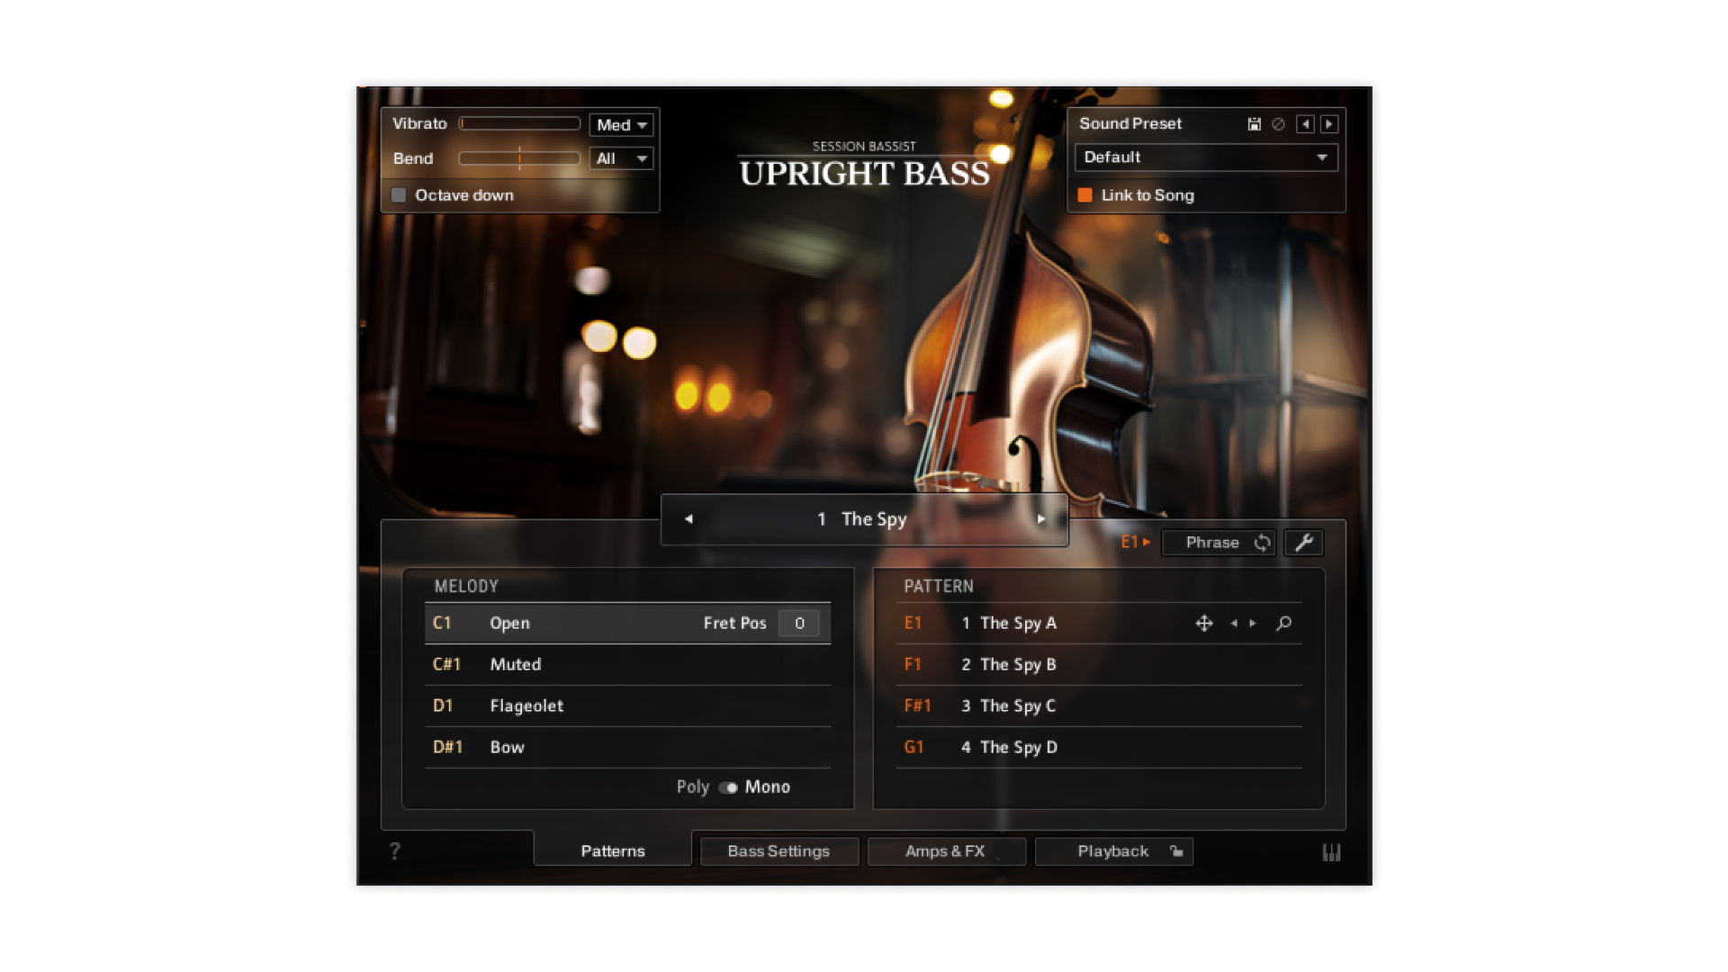This screenshot has height=972, width=1728.
Task: Expand the Default sound preset dropdown
Action: coord(1206,157)
